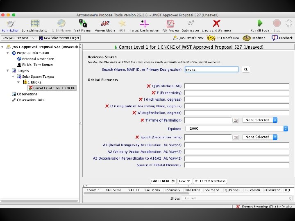The image size is (295, 221).
Task: Open the Form Editor tool
Action: coord(10,26)
